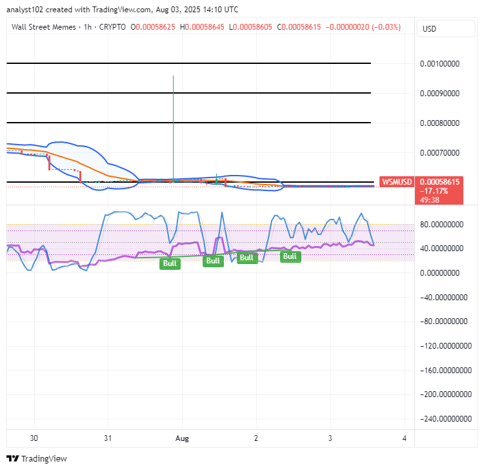The height and width of the screenshot is (470, 484).
Task: Click the 3 date on time axis
Action: click(330, 438)
